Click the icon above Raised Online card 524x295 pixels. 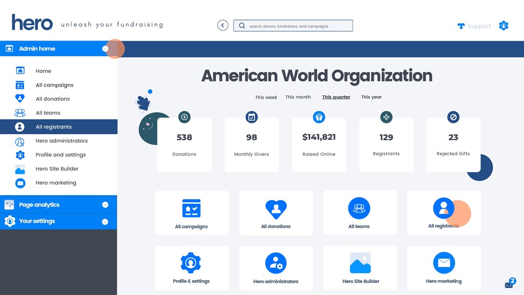[x=319, y=117]
